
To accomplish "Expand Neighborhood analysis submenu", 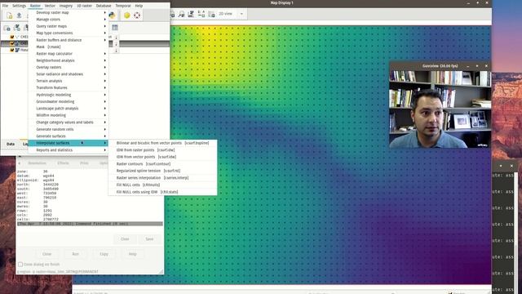I will coord(69,60).
